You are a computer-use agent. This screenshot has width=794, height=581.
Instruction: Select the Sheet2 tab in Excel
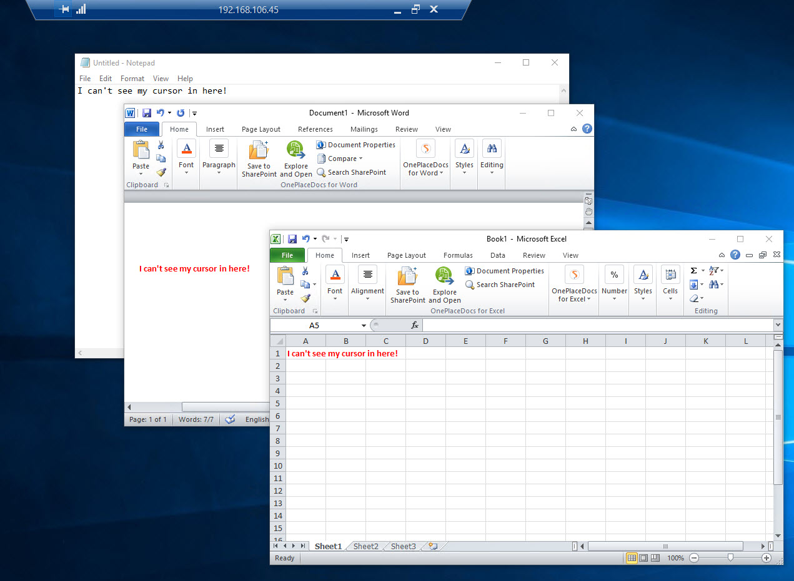tap(365, 546)
